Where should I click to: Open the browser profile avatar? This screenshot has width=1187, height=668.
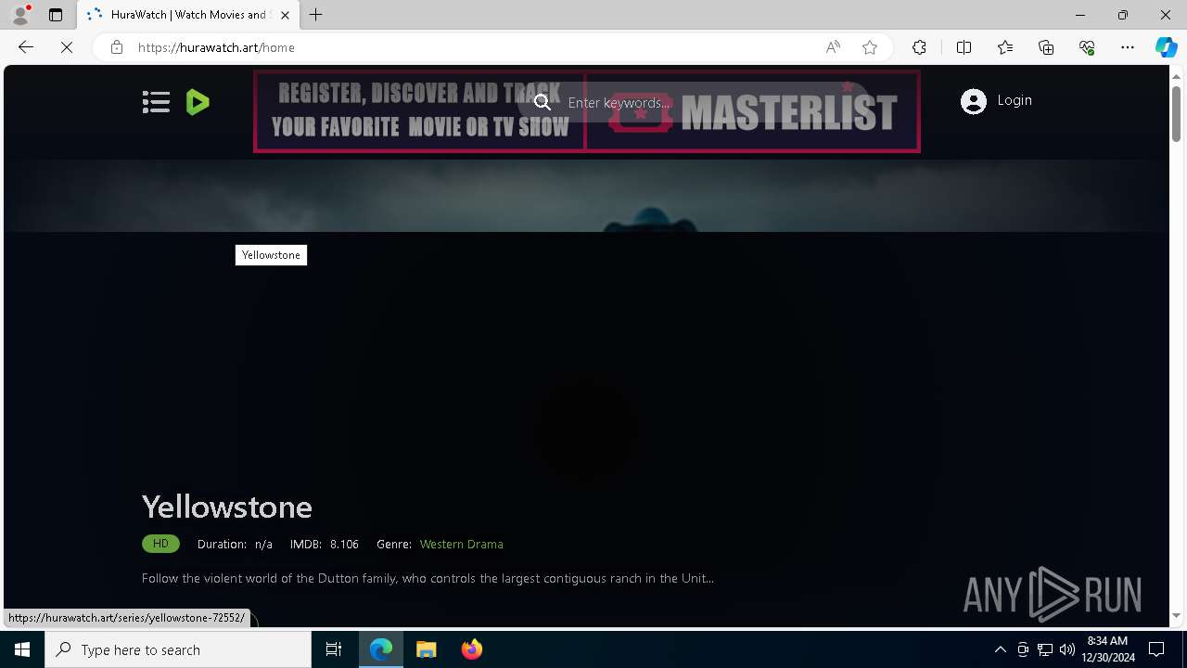(x=20, y=15)
